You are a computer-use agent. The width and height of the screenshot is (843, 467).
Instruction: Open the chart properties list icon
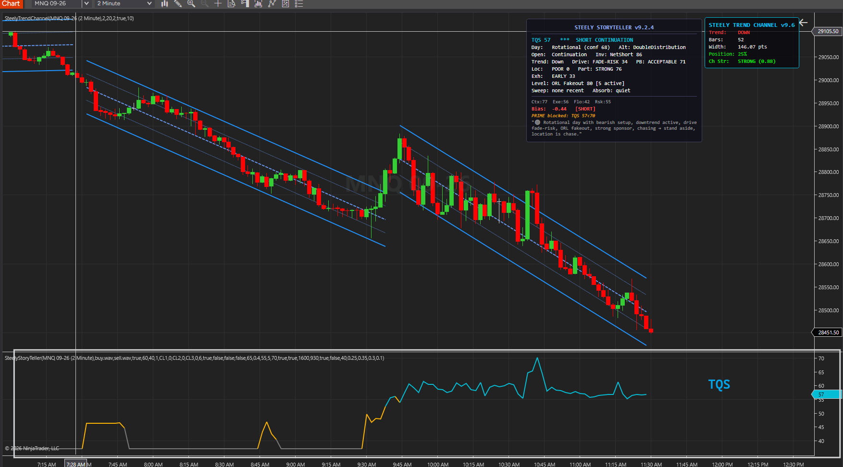pyautogui.click(x=298, y=4)
